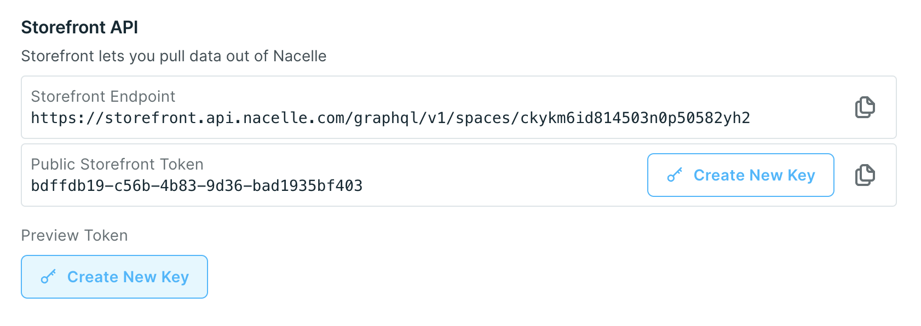Click the 'https://' start of the endpoint
This screenshot has height=326, width=921.
click(x=67, y=118)
